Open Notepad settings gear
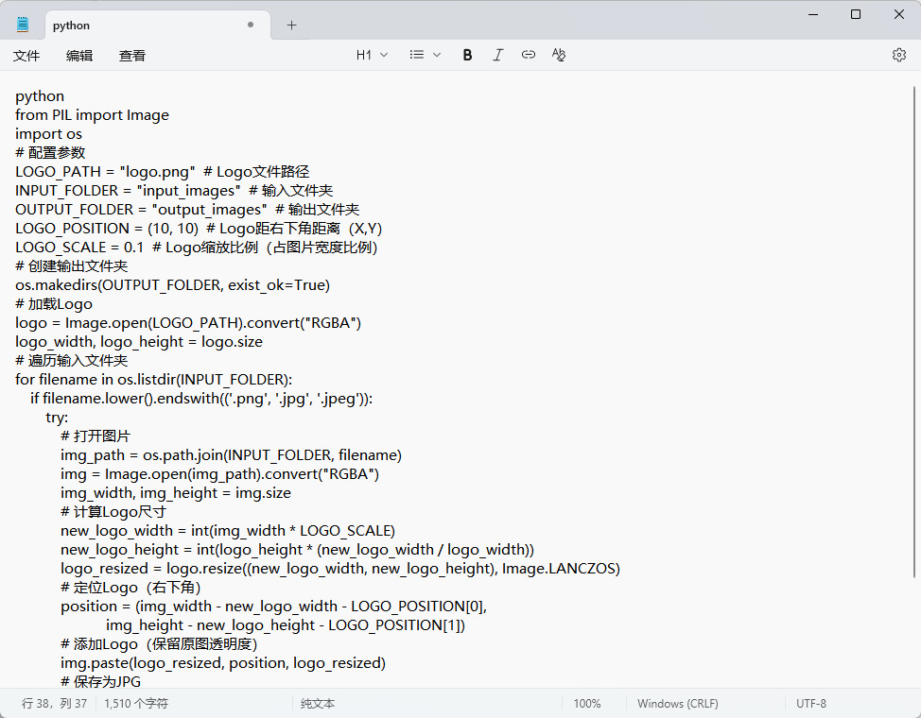Image resolution: width=921 pixels, height=718 pixels. coord(899,55)
